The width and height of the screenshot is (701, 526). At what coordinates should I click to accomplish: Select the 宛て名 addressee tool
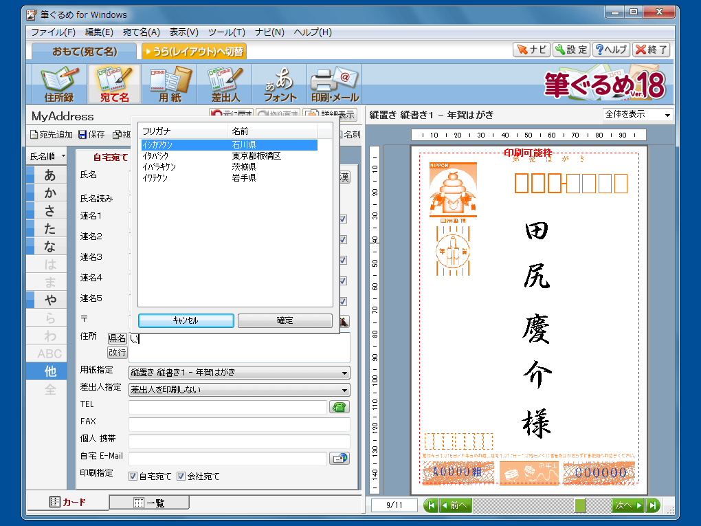115,84
